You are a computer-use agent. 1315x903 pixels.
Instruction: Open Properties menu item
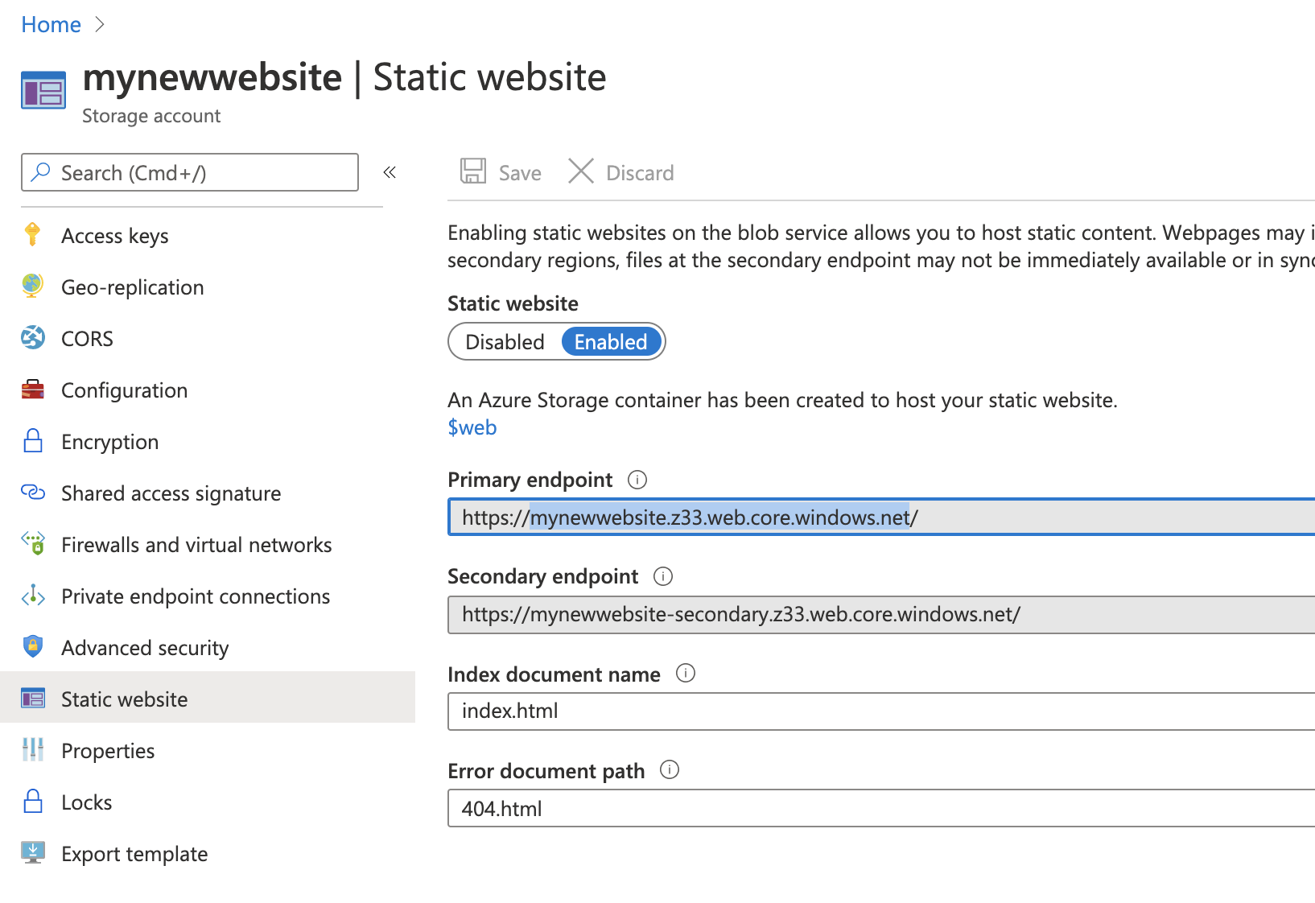click(208, 751)
